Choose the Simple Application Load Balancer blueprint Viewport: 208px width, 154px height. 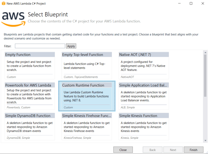(144, 96)
